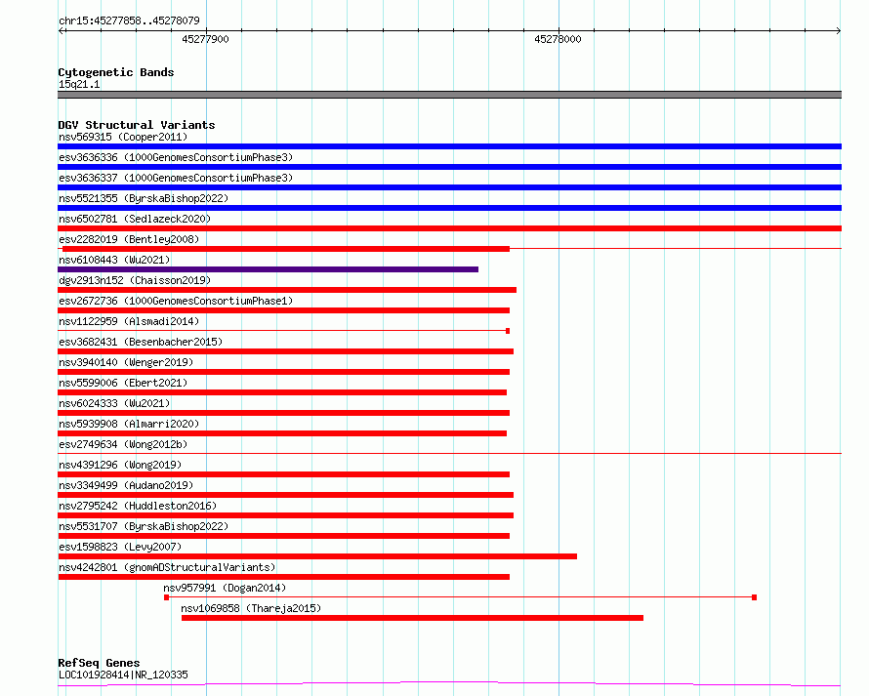Click the left end marker of nsv957991

[166, 597]
